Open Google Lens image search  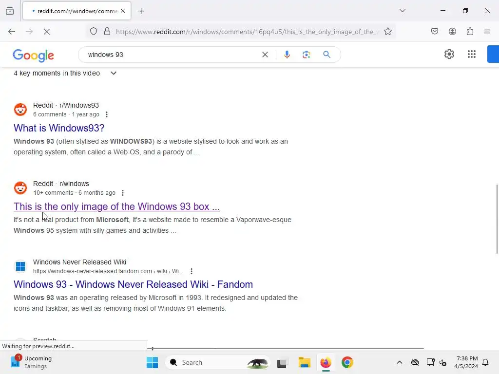(306, 55)
